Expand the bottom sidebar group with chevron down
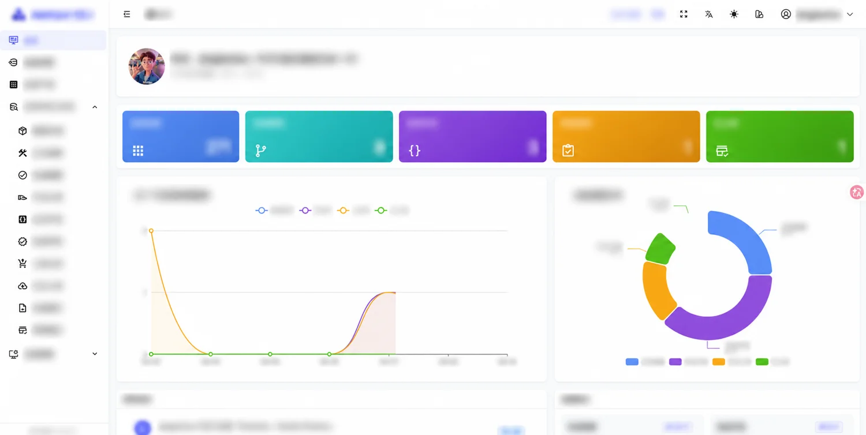 95,354
